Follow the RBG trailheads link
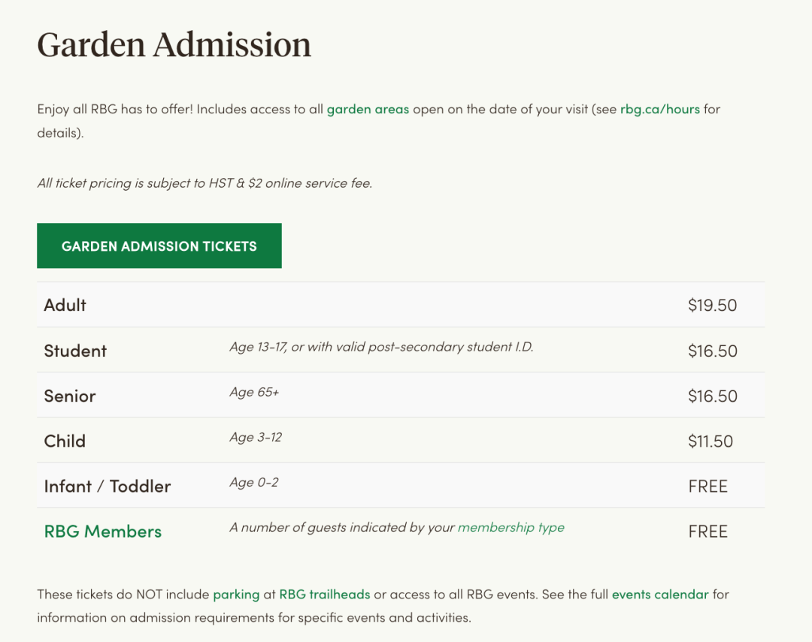 pos(325,595)
